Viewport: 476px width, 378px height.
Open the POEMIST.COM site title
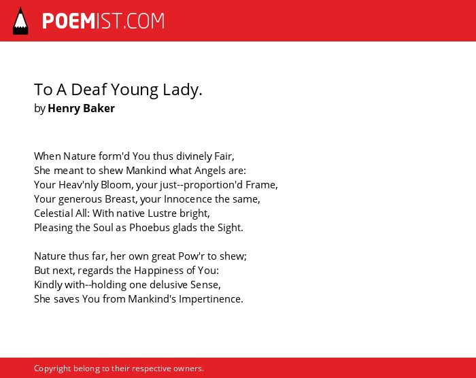coord(103,21)
